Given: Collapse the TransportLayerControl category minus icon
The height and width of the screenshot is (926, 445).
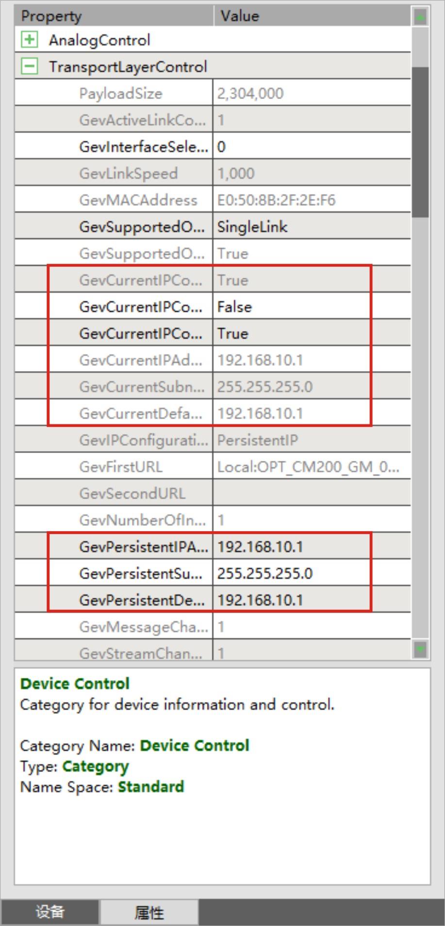Looking at the screenshot, I should pyautogui.click(x=29, y=67).
